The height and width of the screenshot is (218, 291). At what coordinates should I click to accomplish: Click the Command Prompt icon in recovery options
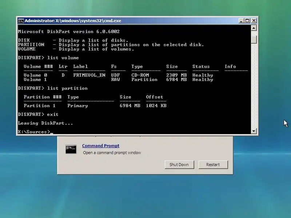(x=71, y=149)
